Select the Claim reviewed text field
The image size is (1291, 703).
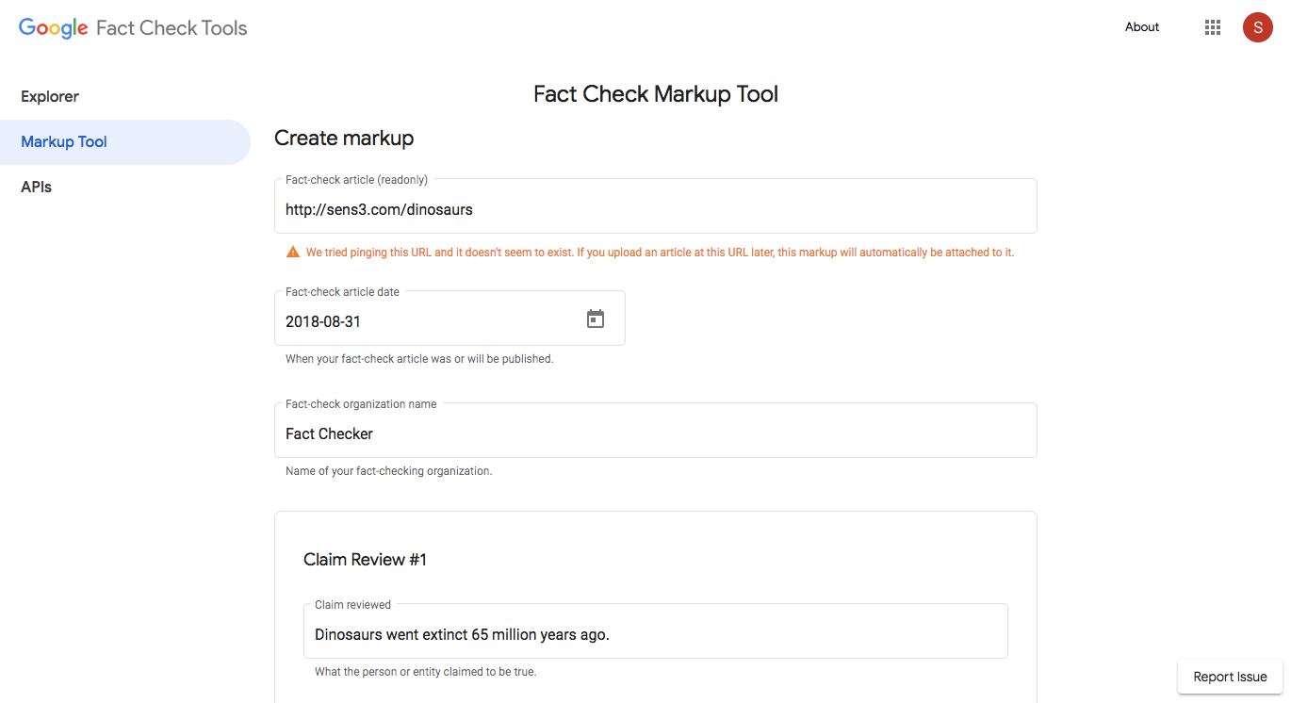(655, 634)
